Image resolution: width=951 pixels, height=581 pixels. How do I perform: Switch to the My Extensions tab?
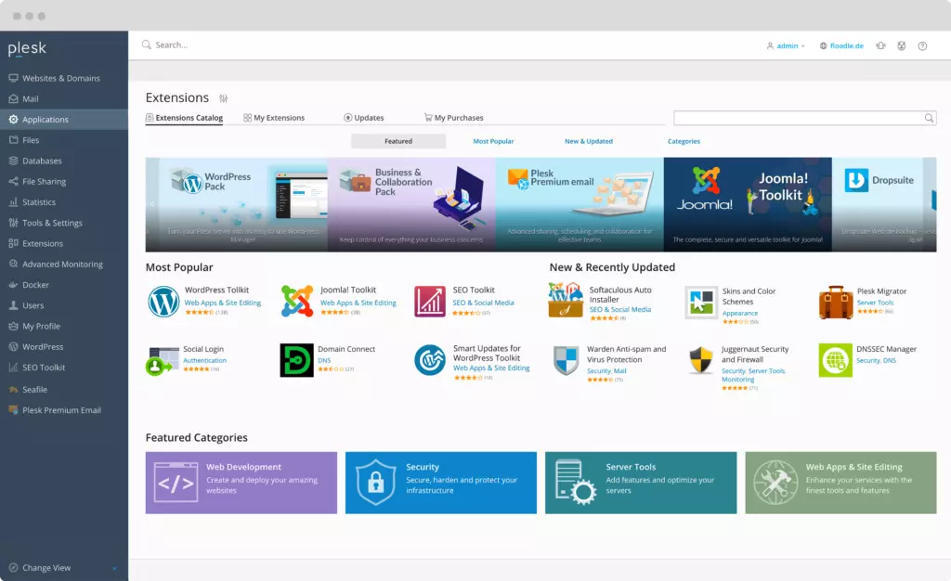[x=275, y=118]
